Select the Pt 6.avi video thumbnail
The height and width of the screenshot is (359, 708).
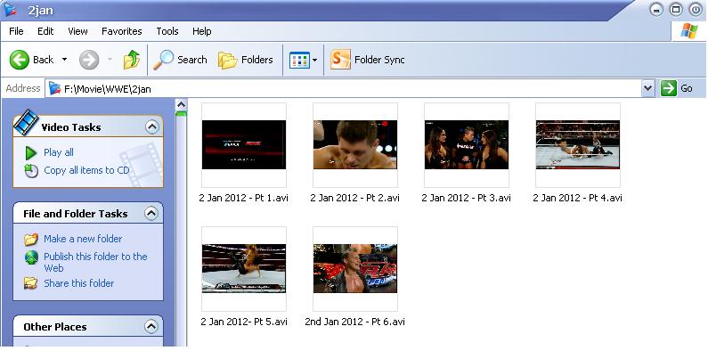coord(355,269)
